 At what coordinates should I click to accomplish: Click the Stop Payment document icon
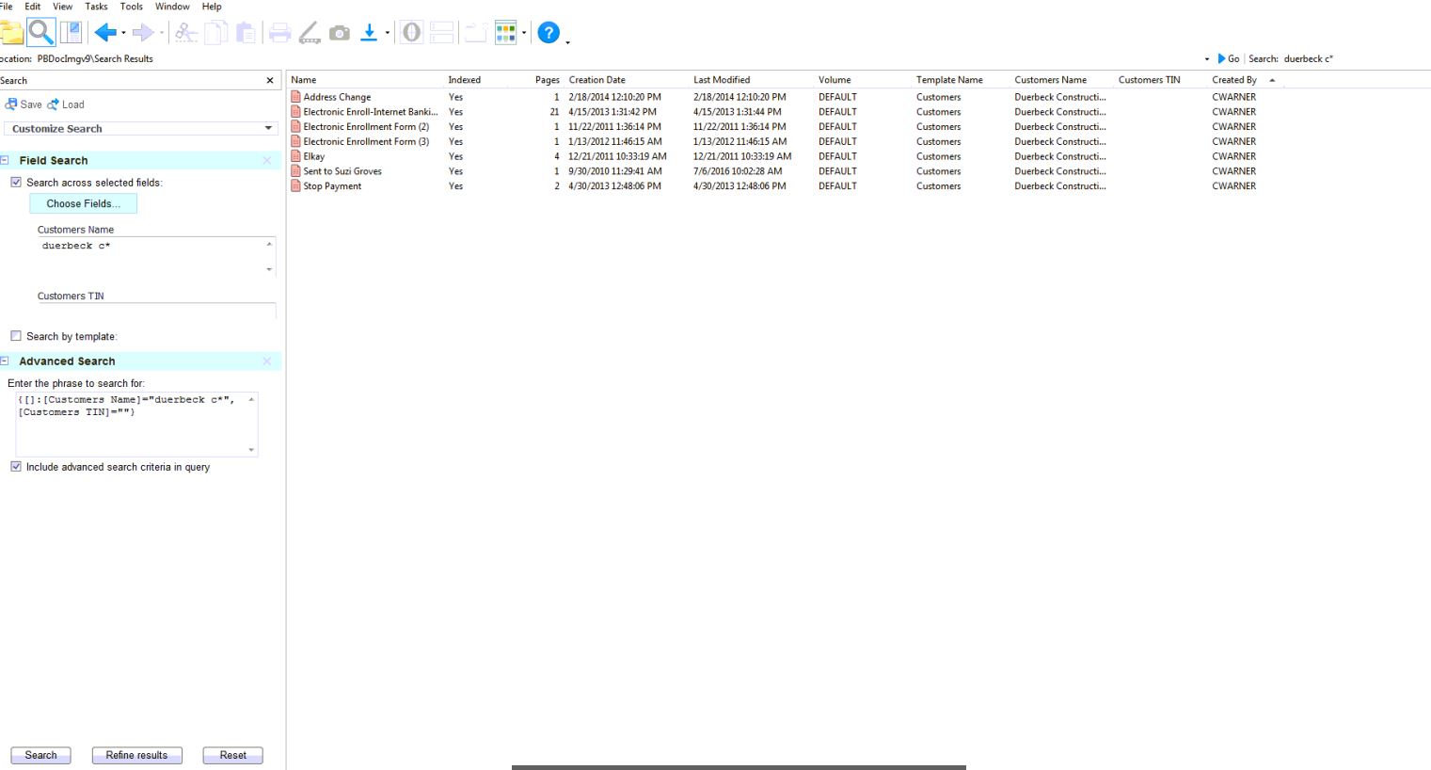[296, 186]
